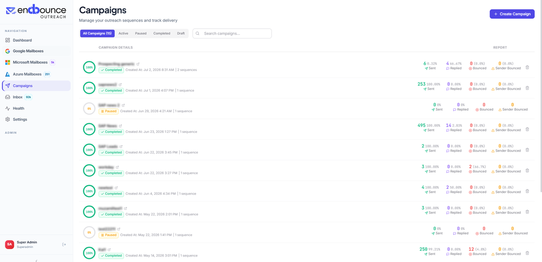Click 100% progress ring of Jul 2 campaign
Image resolution: width=542 pixels, height=262 pixels.
[89, 67]
